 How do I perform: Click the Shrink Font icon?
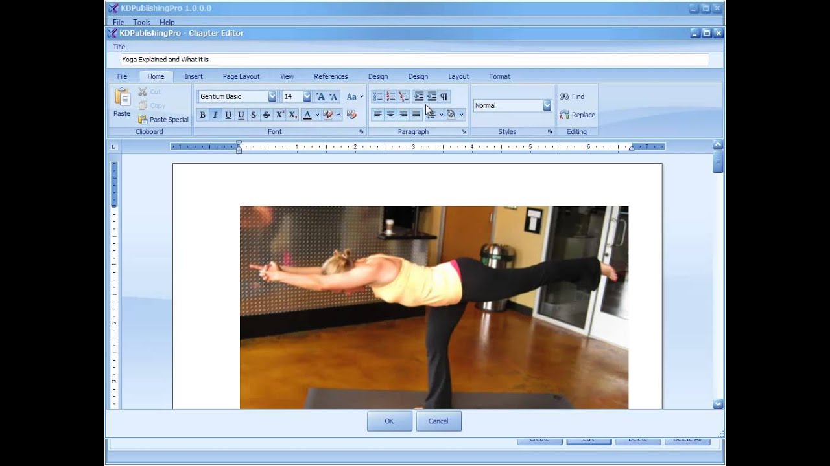pyautogui.click(x=333, y=96)
